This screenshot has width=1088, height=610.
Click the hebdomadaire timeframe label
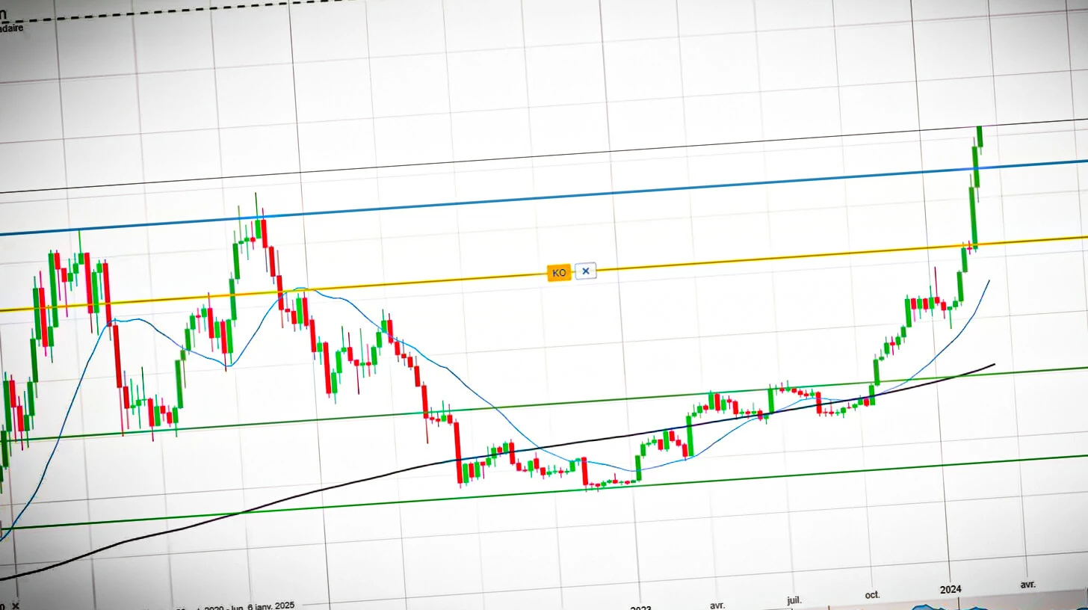(11, 27)
